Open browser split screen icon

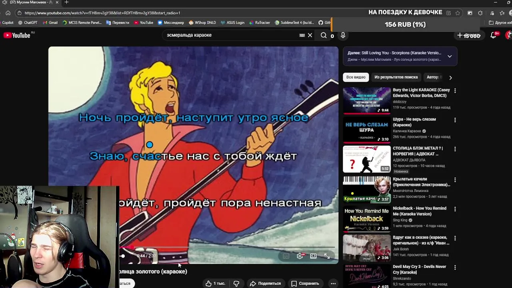pos(470,13)
